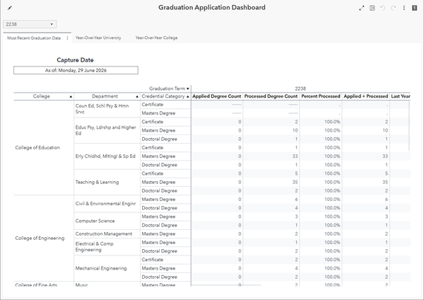Select Erly Chldhd, Mltlngl & Sp Ed
This screenshot has height=300, width=424.
107,156
